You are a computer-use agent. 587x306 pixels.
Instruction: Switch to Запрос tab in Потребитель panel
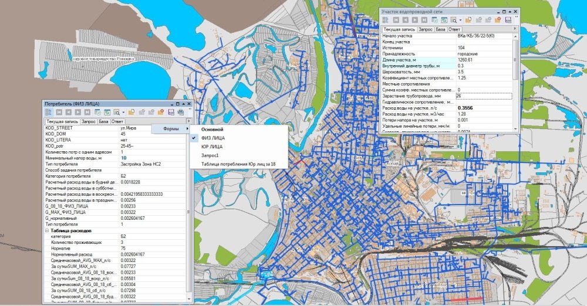pos(89,121)
